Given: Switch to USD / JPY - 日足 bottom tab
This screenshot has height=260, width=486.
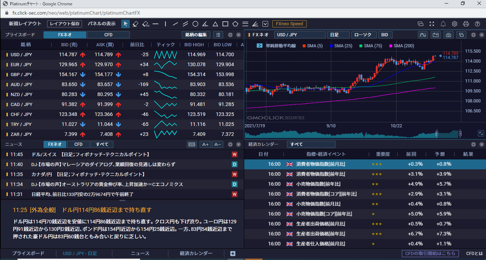Looking at the screenshot, I should click(80, 254).
